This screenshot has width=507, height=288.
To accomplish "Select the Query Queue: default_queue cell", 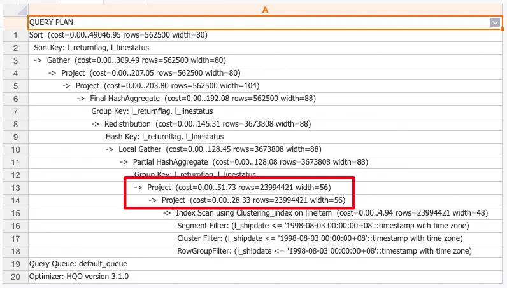I will coord(265,264).
